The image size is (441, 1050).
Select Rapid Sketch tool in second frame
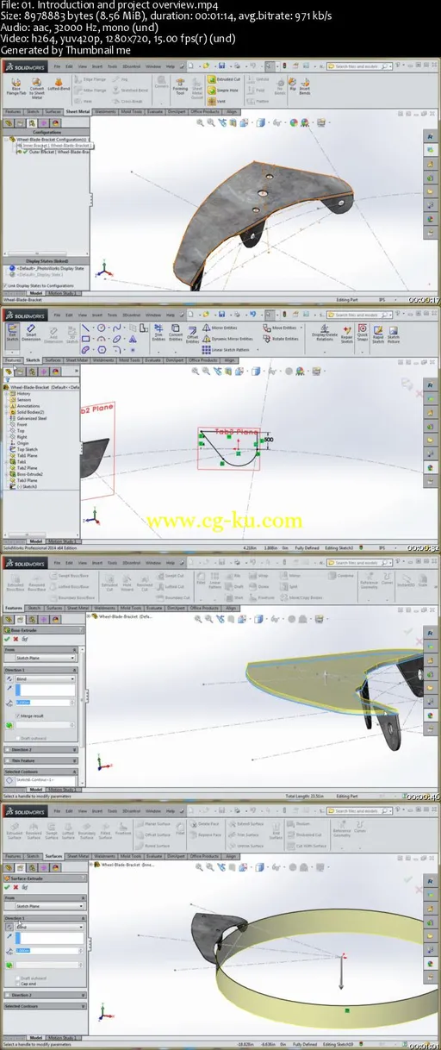point(377,334)
